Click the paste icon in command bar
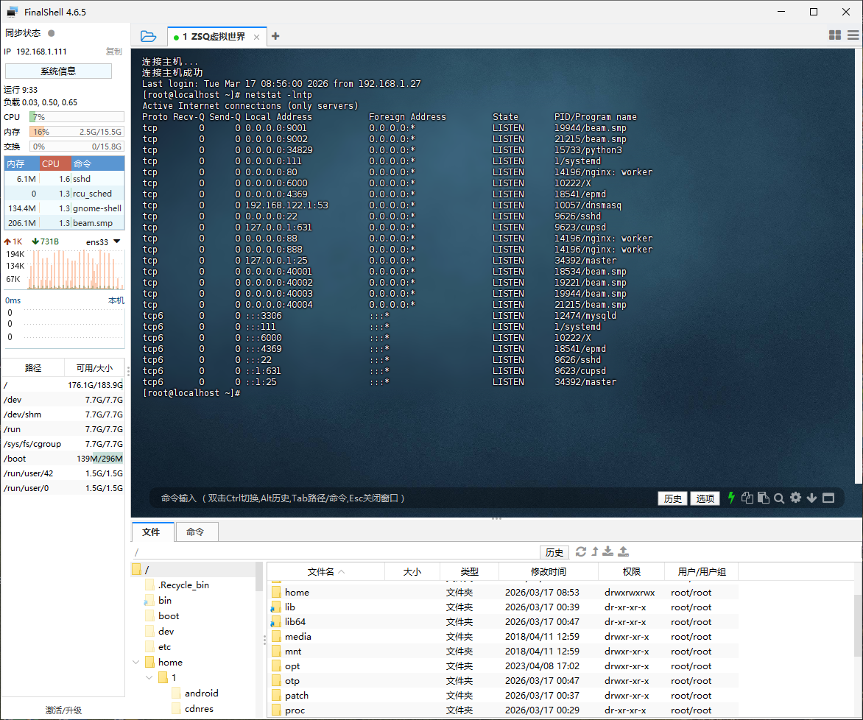The width and height of the screenshot is (863, 720). pyautogui.click(x=763, y=498)
